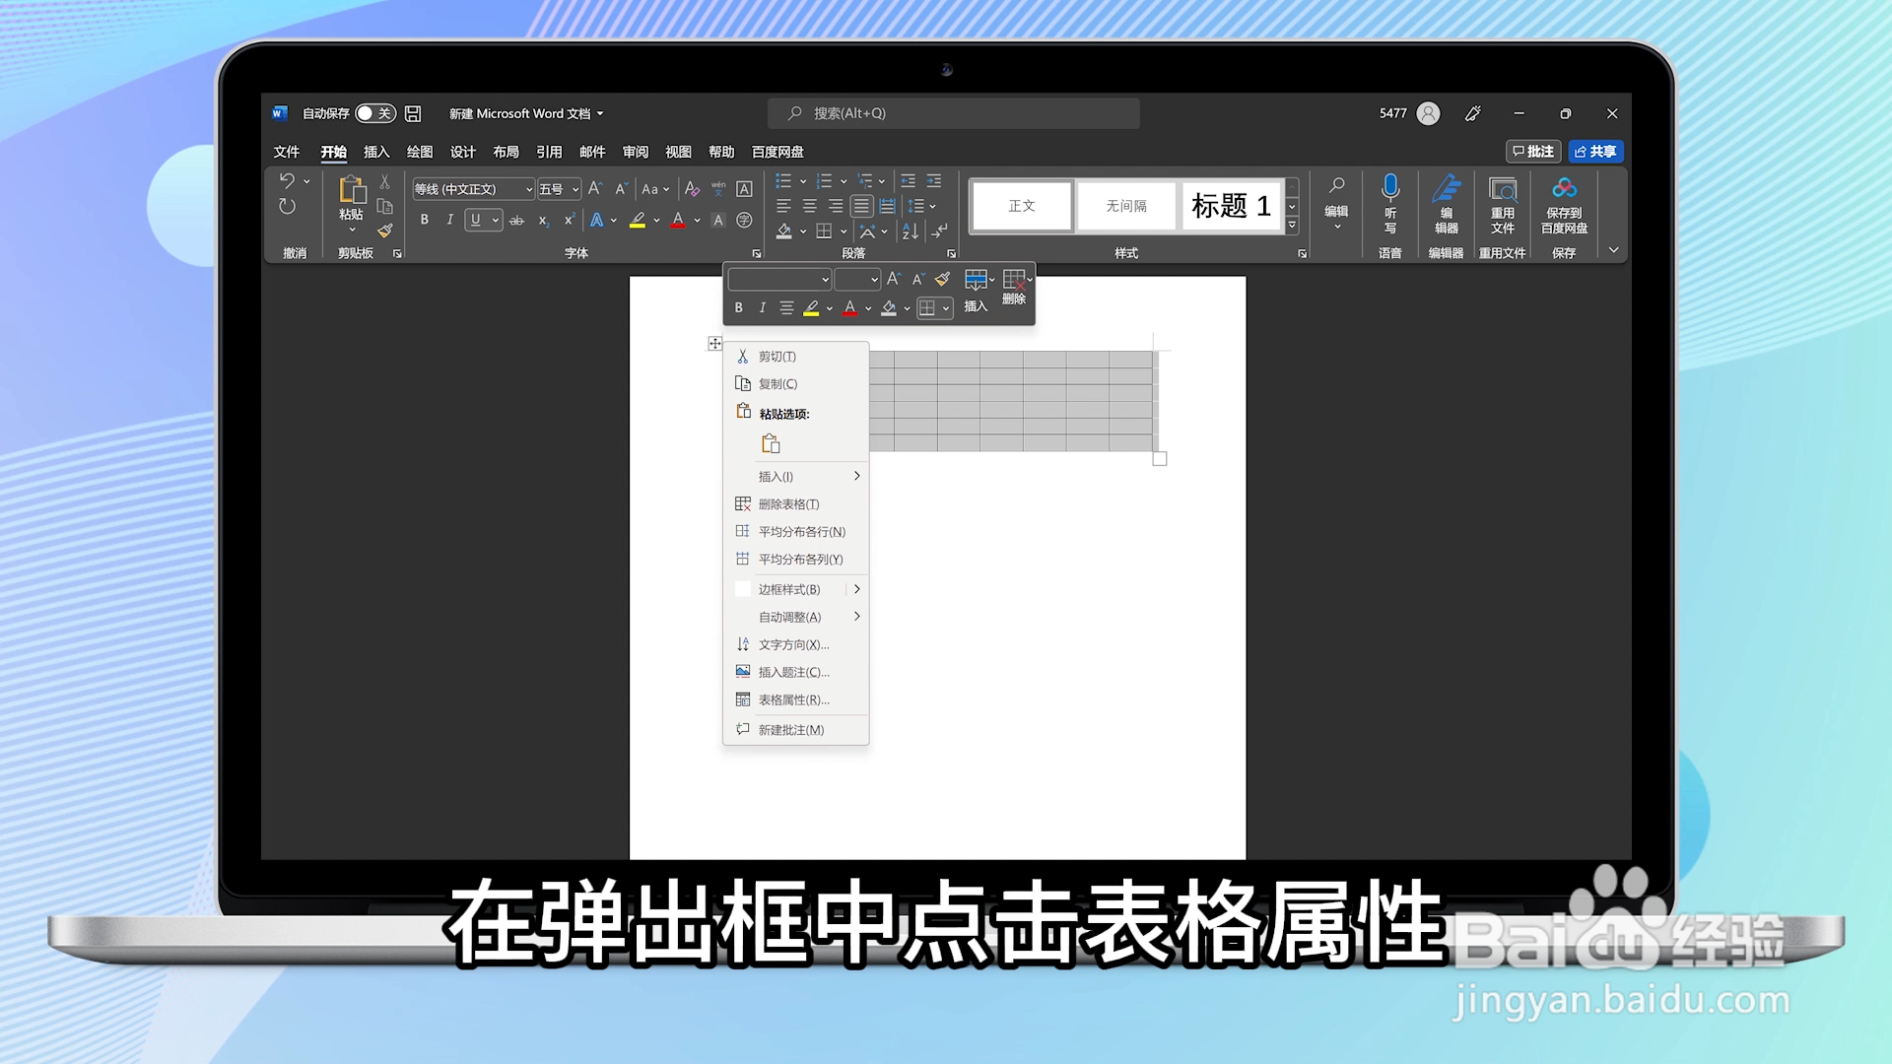Click the sort A-Z icon
Screen dimensions: 1892x1064
[x=910, y=232]
